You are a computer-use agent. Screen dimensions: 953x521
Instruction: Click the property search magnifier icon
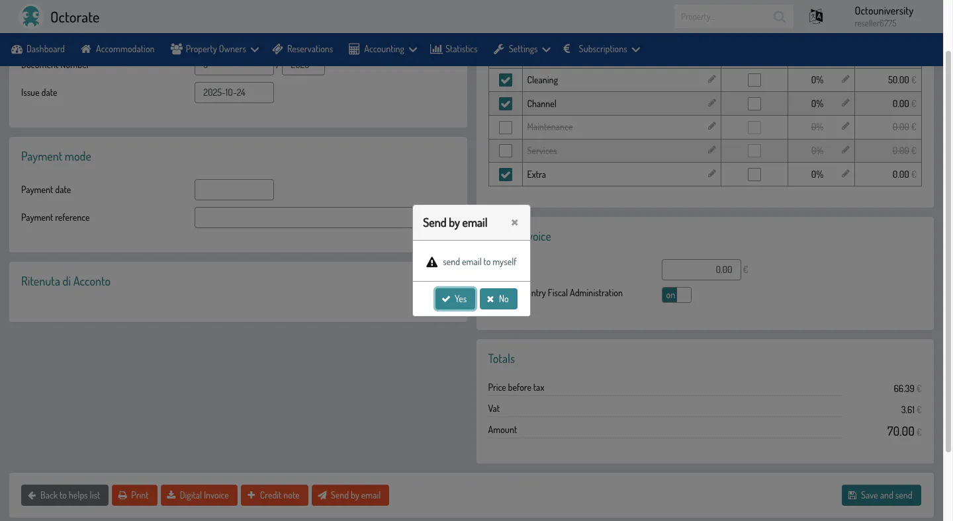tap(780, 17)
